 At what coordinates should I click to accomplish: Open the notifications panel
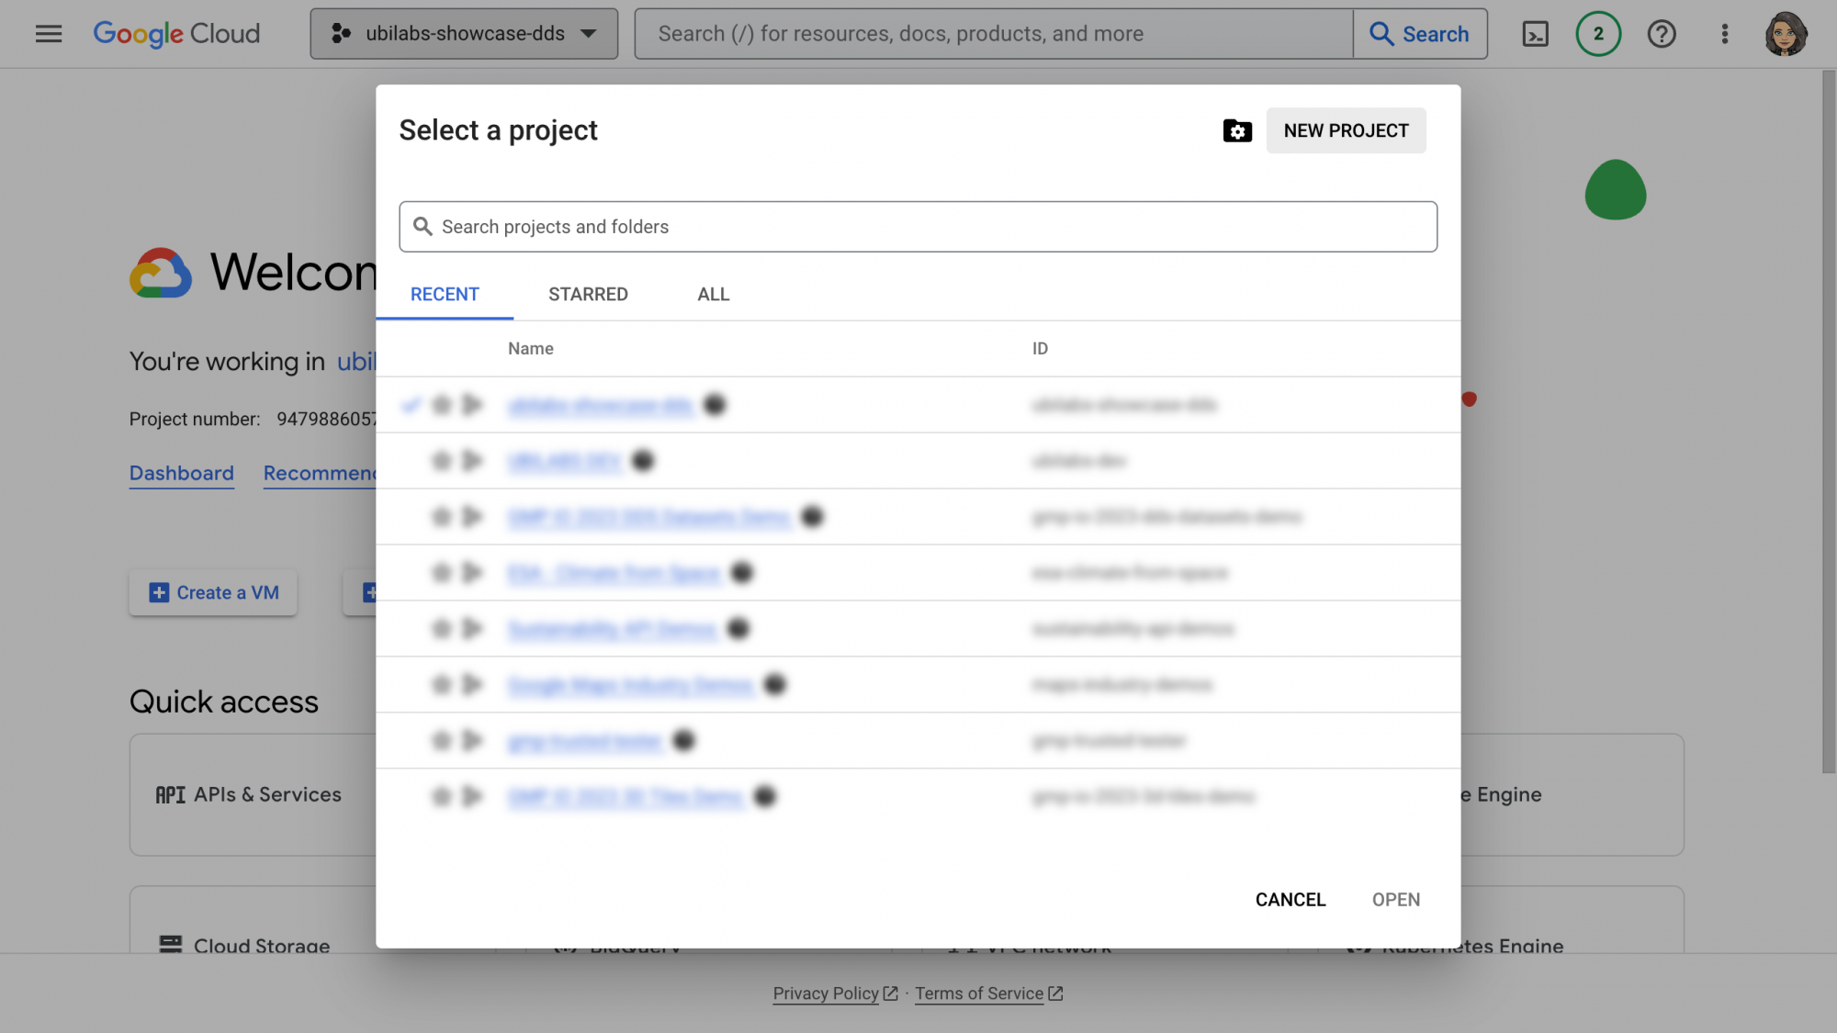(1598, 33)
